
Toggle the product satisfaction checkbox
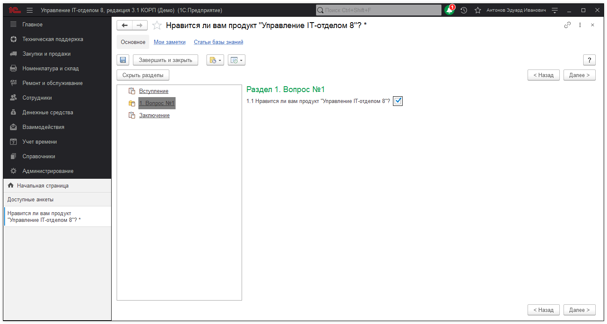tap(398, 101)
